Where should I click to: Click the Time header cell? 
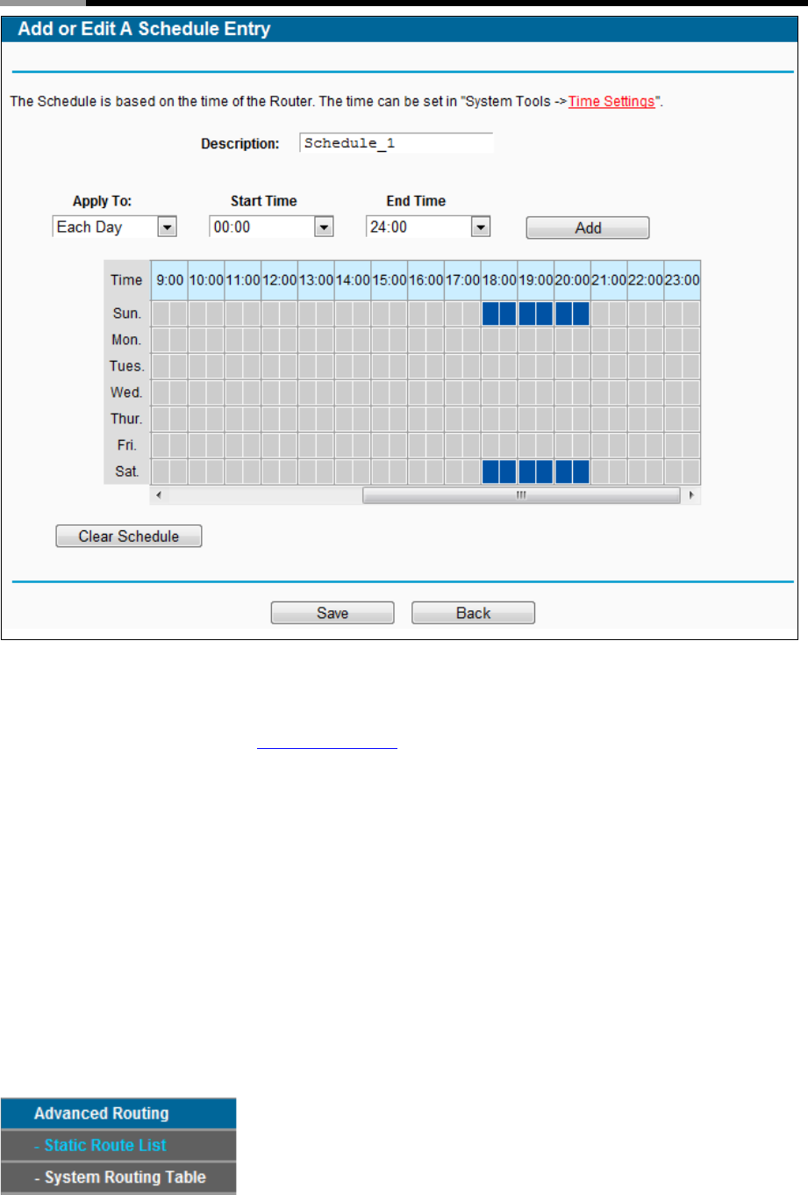coord(126,280)
